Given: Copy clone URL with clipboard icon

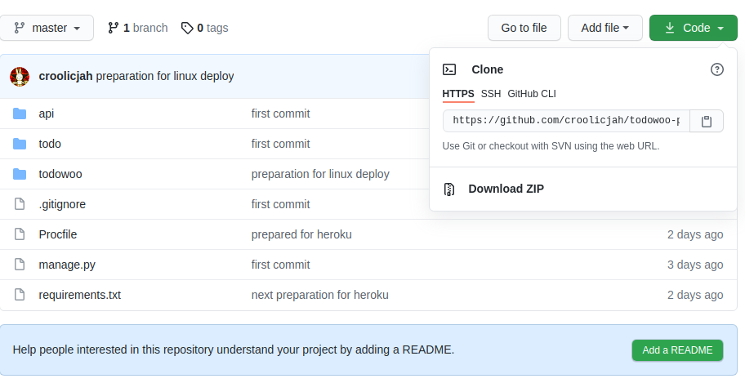Looking at the screenshot, I should coord(707,121).
